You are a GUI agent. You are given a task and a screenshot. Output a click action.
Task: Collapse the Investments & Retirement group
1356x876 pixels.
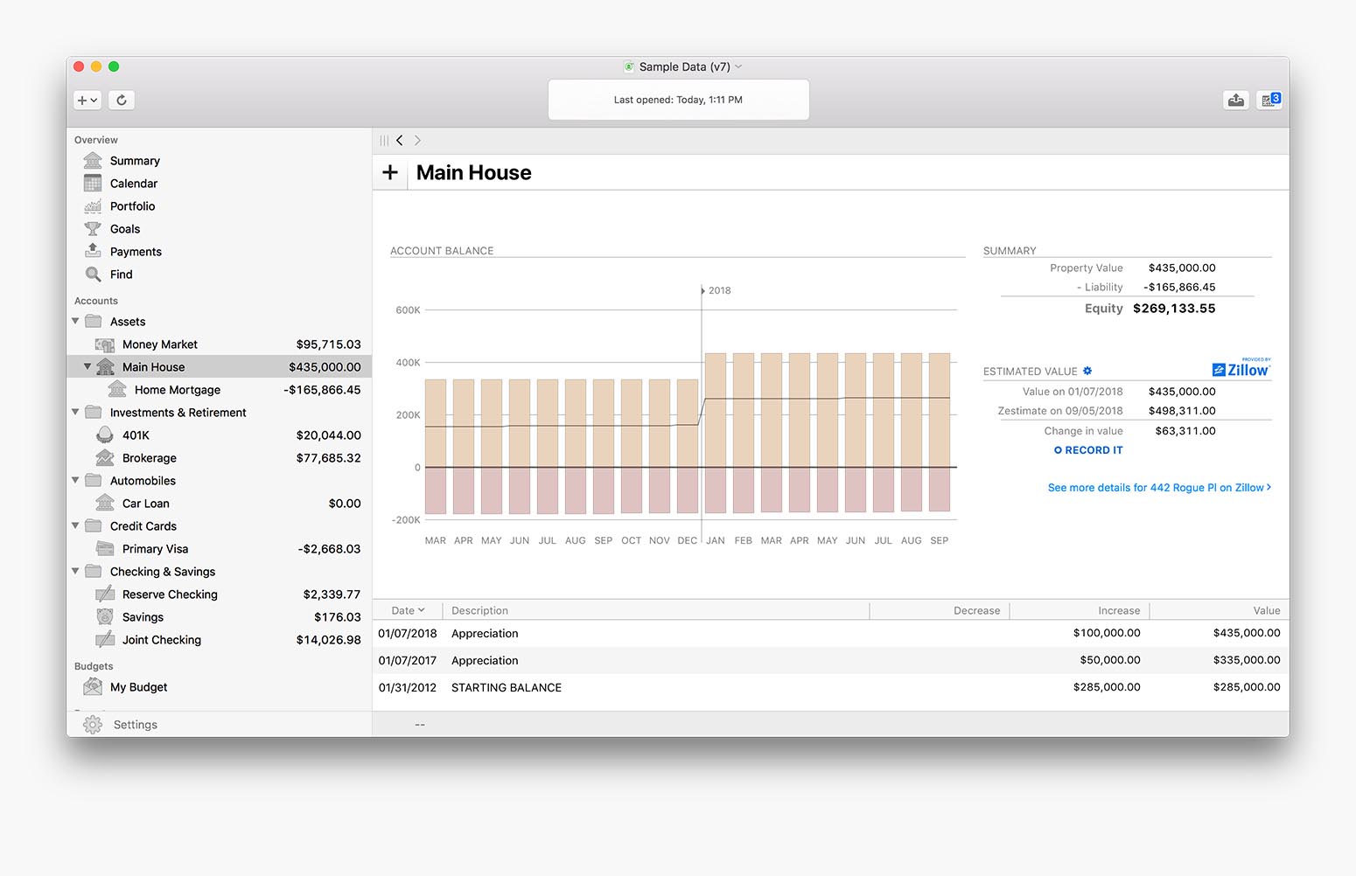coord(75,413)
